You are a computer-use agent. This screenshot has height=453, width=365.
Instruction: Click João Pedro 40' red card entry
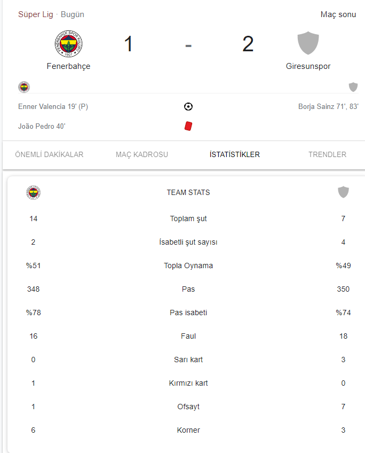tap(42, 126)
